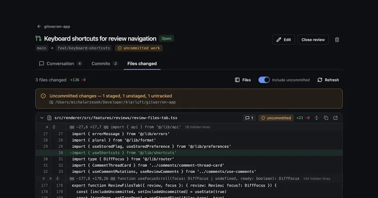378x198 pixels.
Task: Click the review-files-tab.tsx file path
Action: 116,118
